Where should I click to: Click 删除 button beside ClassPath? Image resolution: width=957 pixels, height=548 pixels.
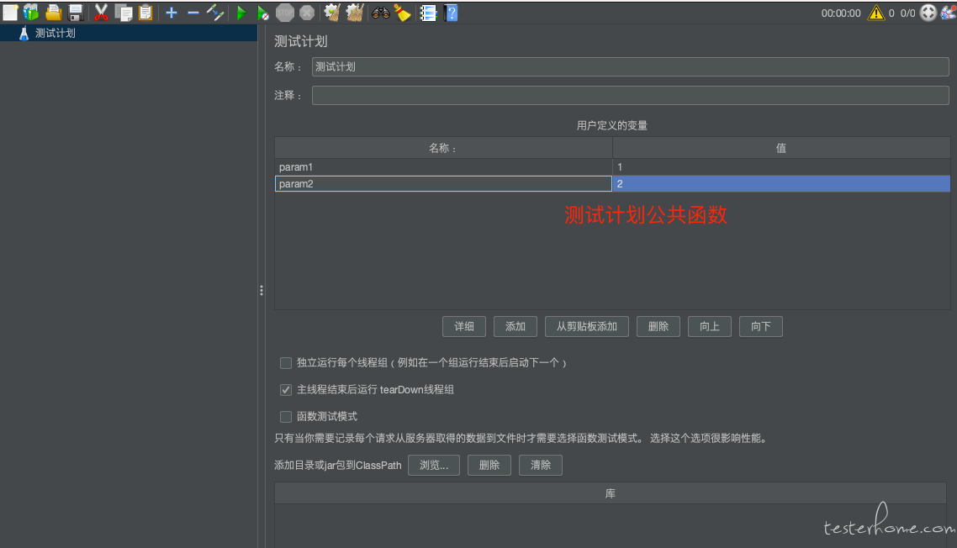tap(489, 465)
